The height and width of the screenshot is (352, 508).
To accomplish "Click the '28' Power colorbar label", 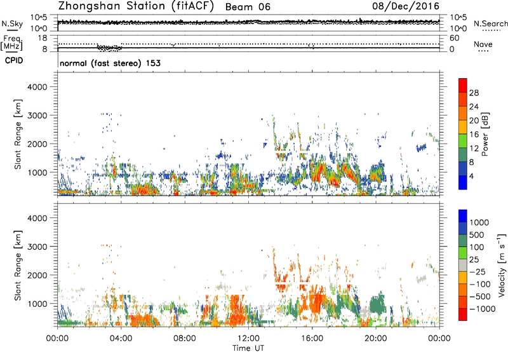I will 474,93.
